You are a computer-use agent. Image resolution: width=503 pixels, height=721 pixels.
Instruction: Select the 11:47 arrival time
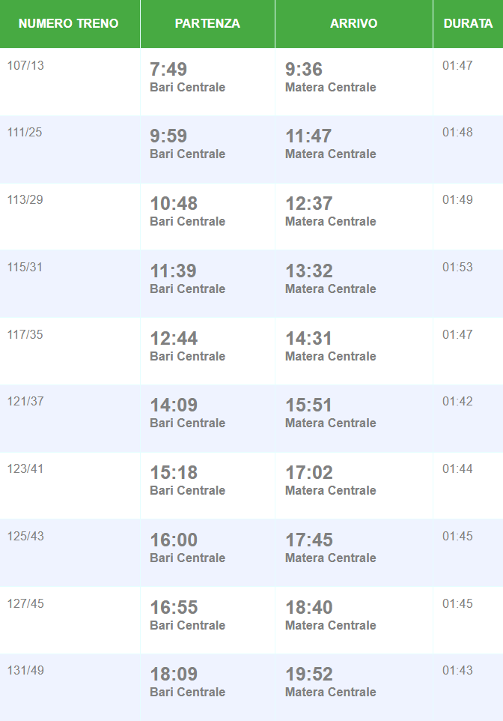[308, 136]
